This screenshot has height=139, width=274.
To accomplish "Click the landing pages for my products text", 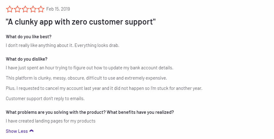I will click(50, 121).
